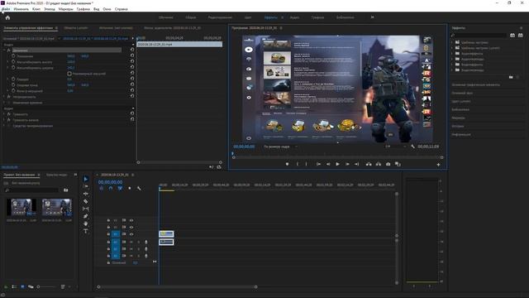
Task: Select the Slip tool
Action: coord(86,209)
